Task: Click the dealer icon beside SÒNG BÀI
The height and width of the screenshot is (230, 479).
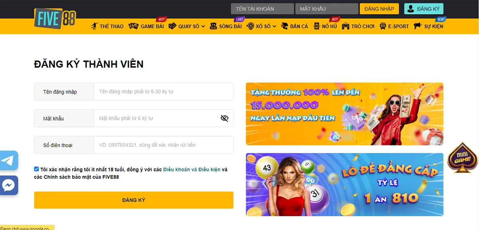Action: [x=213, y=26]
